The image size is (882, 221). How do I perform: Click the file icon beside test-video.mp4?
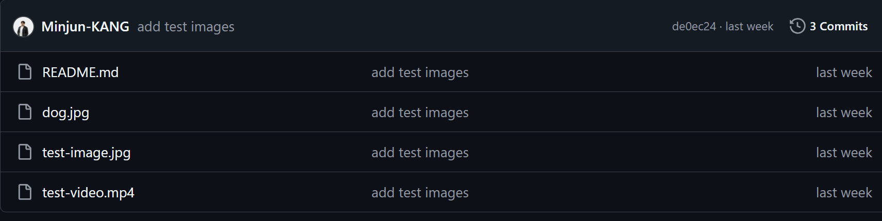click(25, 192)
